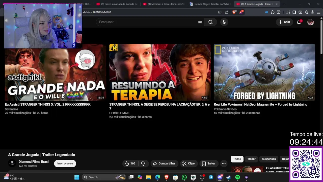Select the Trailer filter chip
The image size is (323, 182).
point(251,159)
